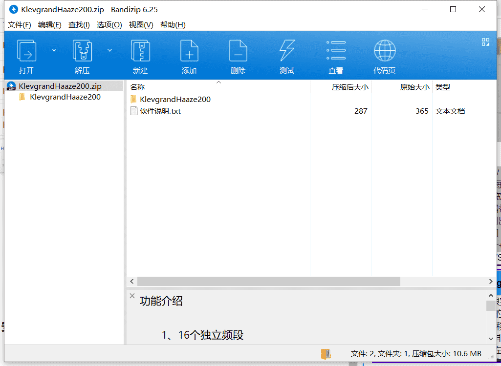Click the Code page (代码页) globe icon
Viewport: 501px width, 366px height.
click(x=385, y=50)
